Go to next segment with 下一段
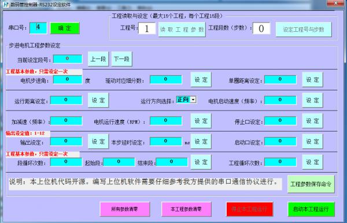The image size is (347, 223). pyautogui.click(x=121, y=59)
